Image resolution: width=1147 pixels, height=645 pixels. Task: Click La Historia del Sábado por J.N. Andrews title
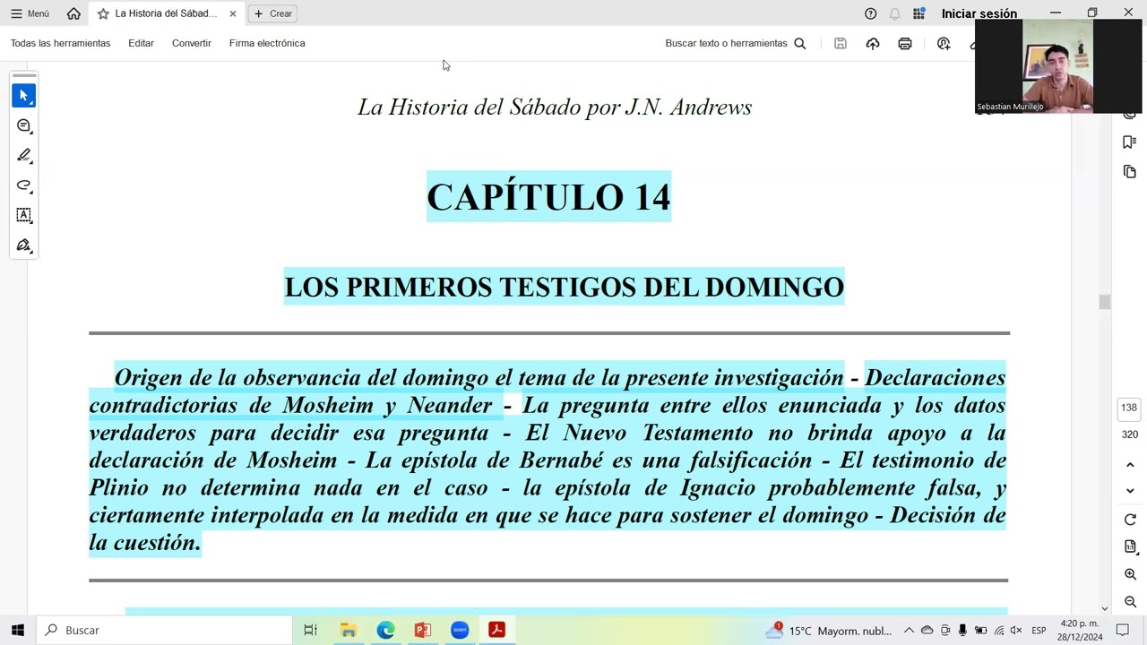(555, 107)
